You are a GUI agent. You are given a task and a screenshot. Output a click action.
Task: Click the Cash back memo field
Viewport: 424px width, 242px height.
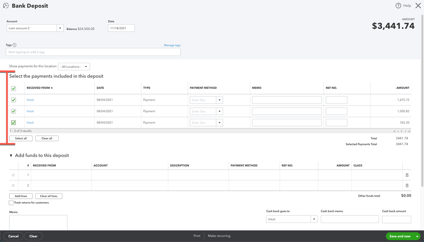tap(350, 219)
